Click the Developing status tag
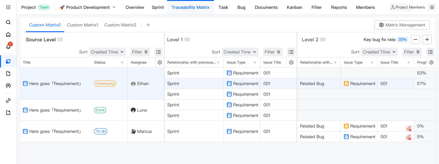Image resolution: width=439 pixels, height=164 pixels. tap(105, 84)
